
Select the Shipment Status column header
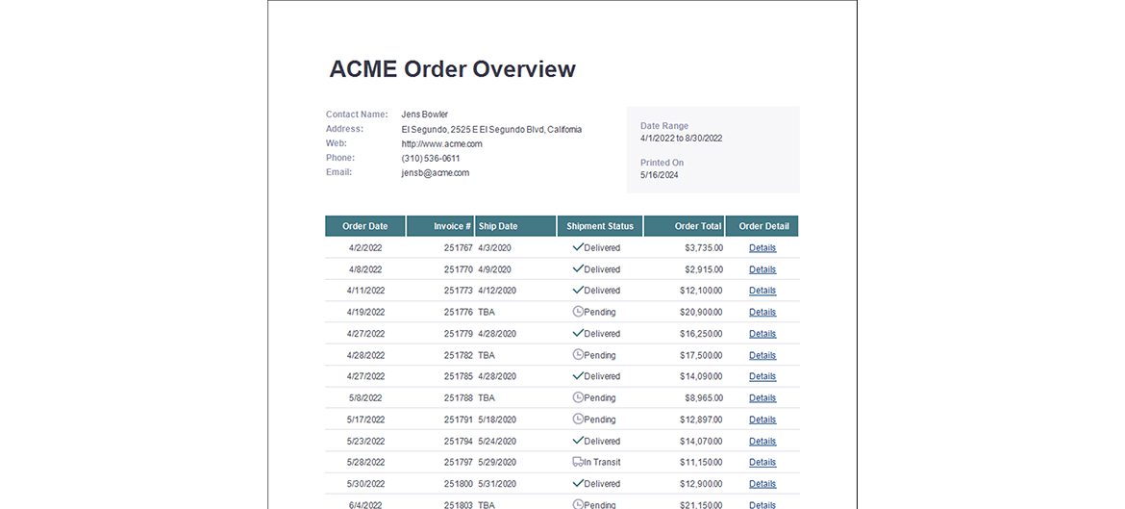pos(600,226)
